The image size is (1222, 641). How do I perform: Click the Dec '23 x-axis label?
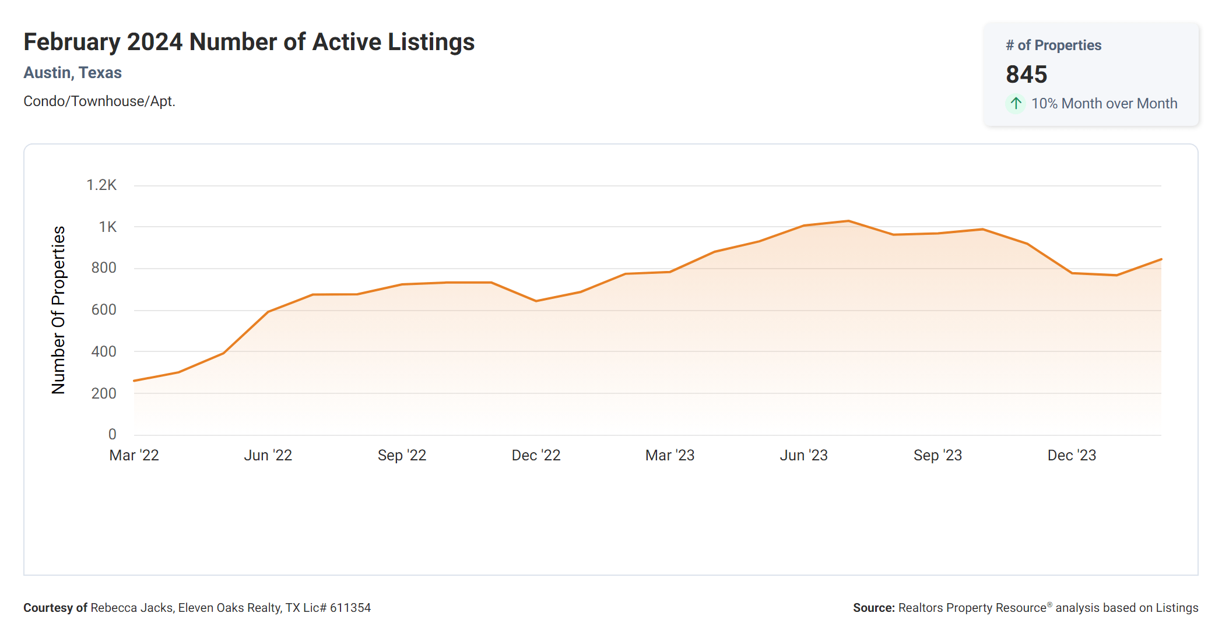tap(1072, 455)
